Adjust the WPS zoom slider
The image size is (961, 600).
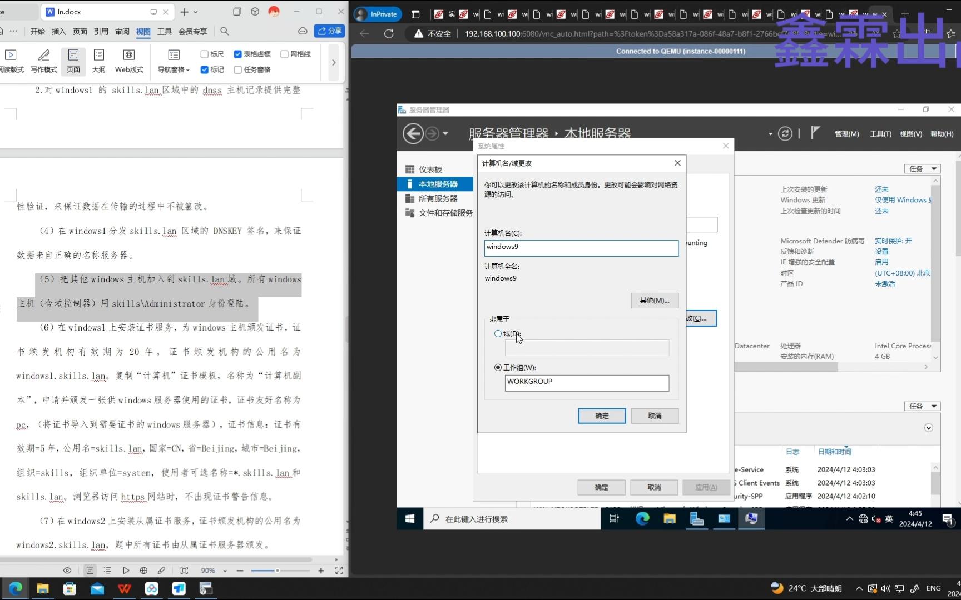click(278, 571)
